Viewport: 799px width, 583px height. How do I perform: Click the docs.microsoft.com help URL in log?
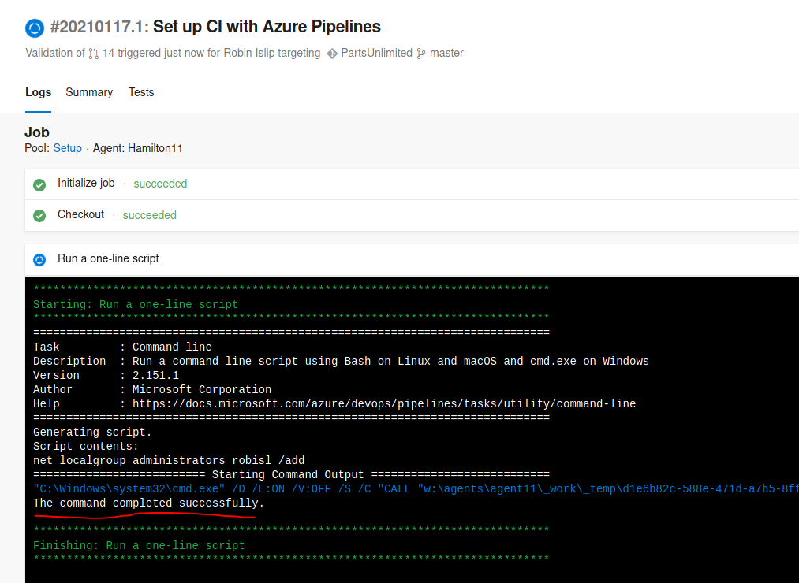point(383,404)
